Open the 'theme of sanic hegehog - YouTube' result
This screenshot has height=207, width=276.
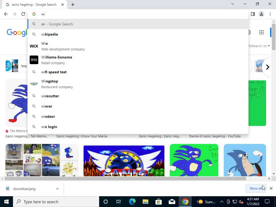click(215, 136)
